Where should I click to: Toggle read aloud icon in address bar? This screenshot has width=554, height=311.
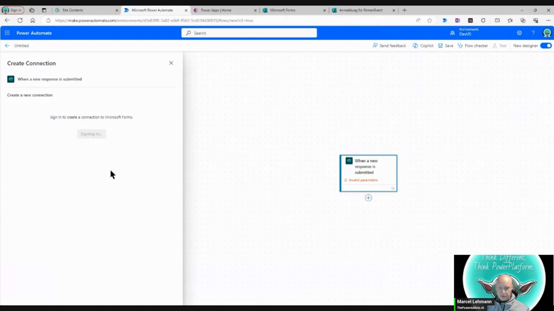(418, 20)
